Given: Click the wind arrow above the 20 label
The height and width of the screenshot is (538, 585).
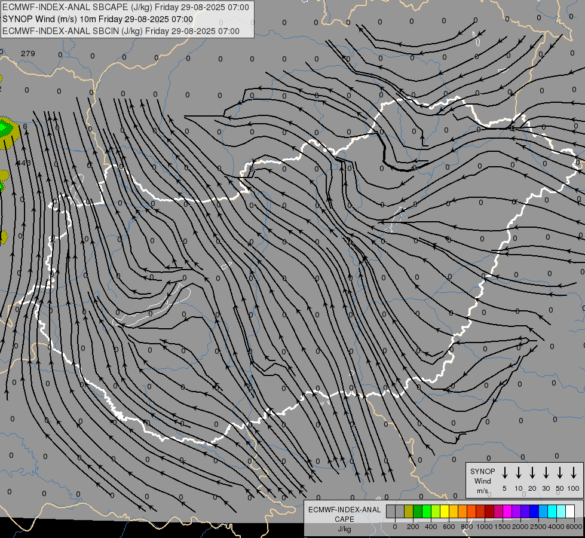Looking at the screenshot, I should 532,472.
